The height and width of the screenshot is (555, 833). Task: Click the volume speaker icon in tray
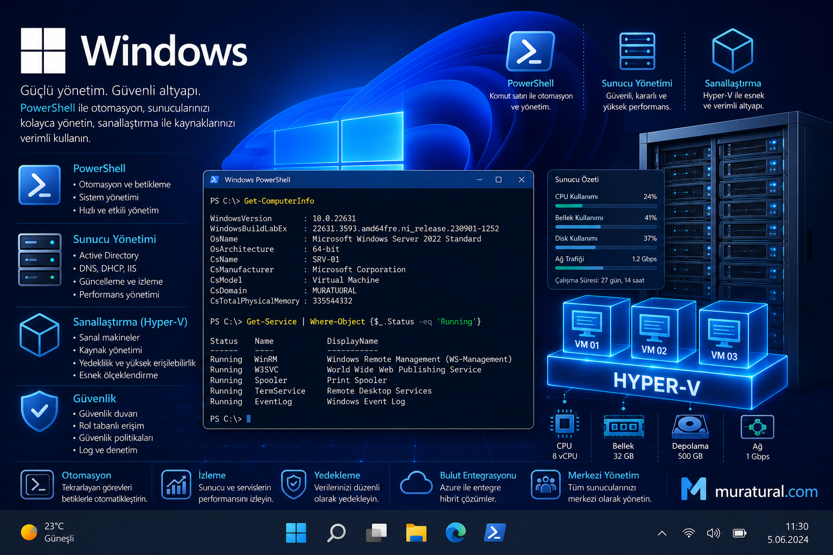(714, 533)
